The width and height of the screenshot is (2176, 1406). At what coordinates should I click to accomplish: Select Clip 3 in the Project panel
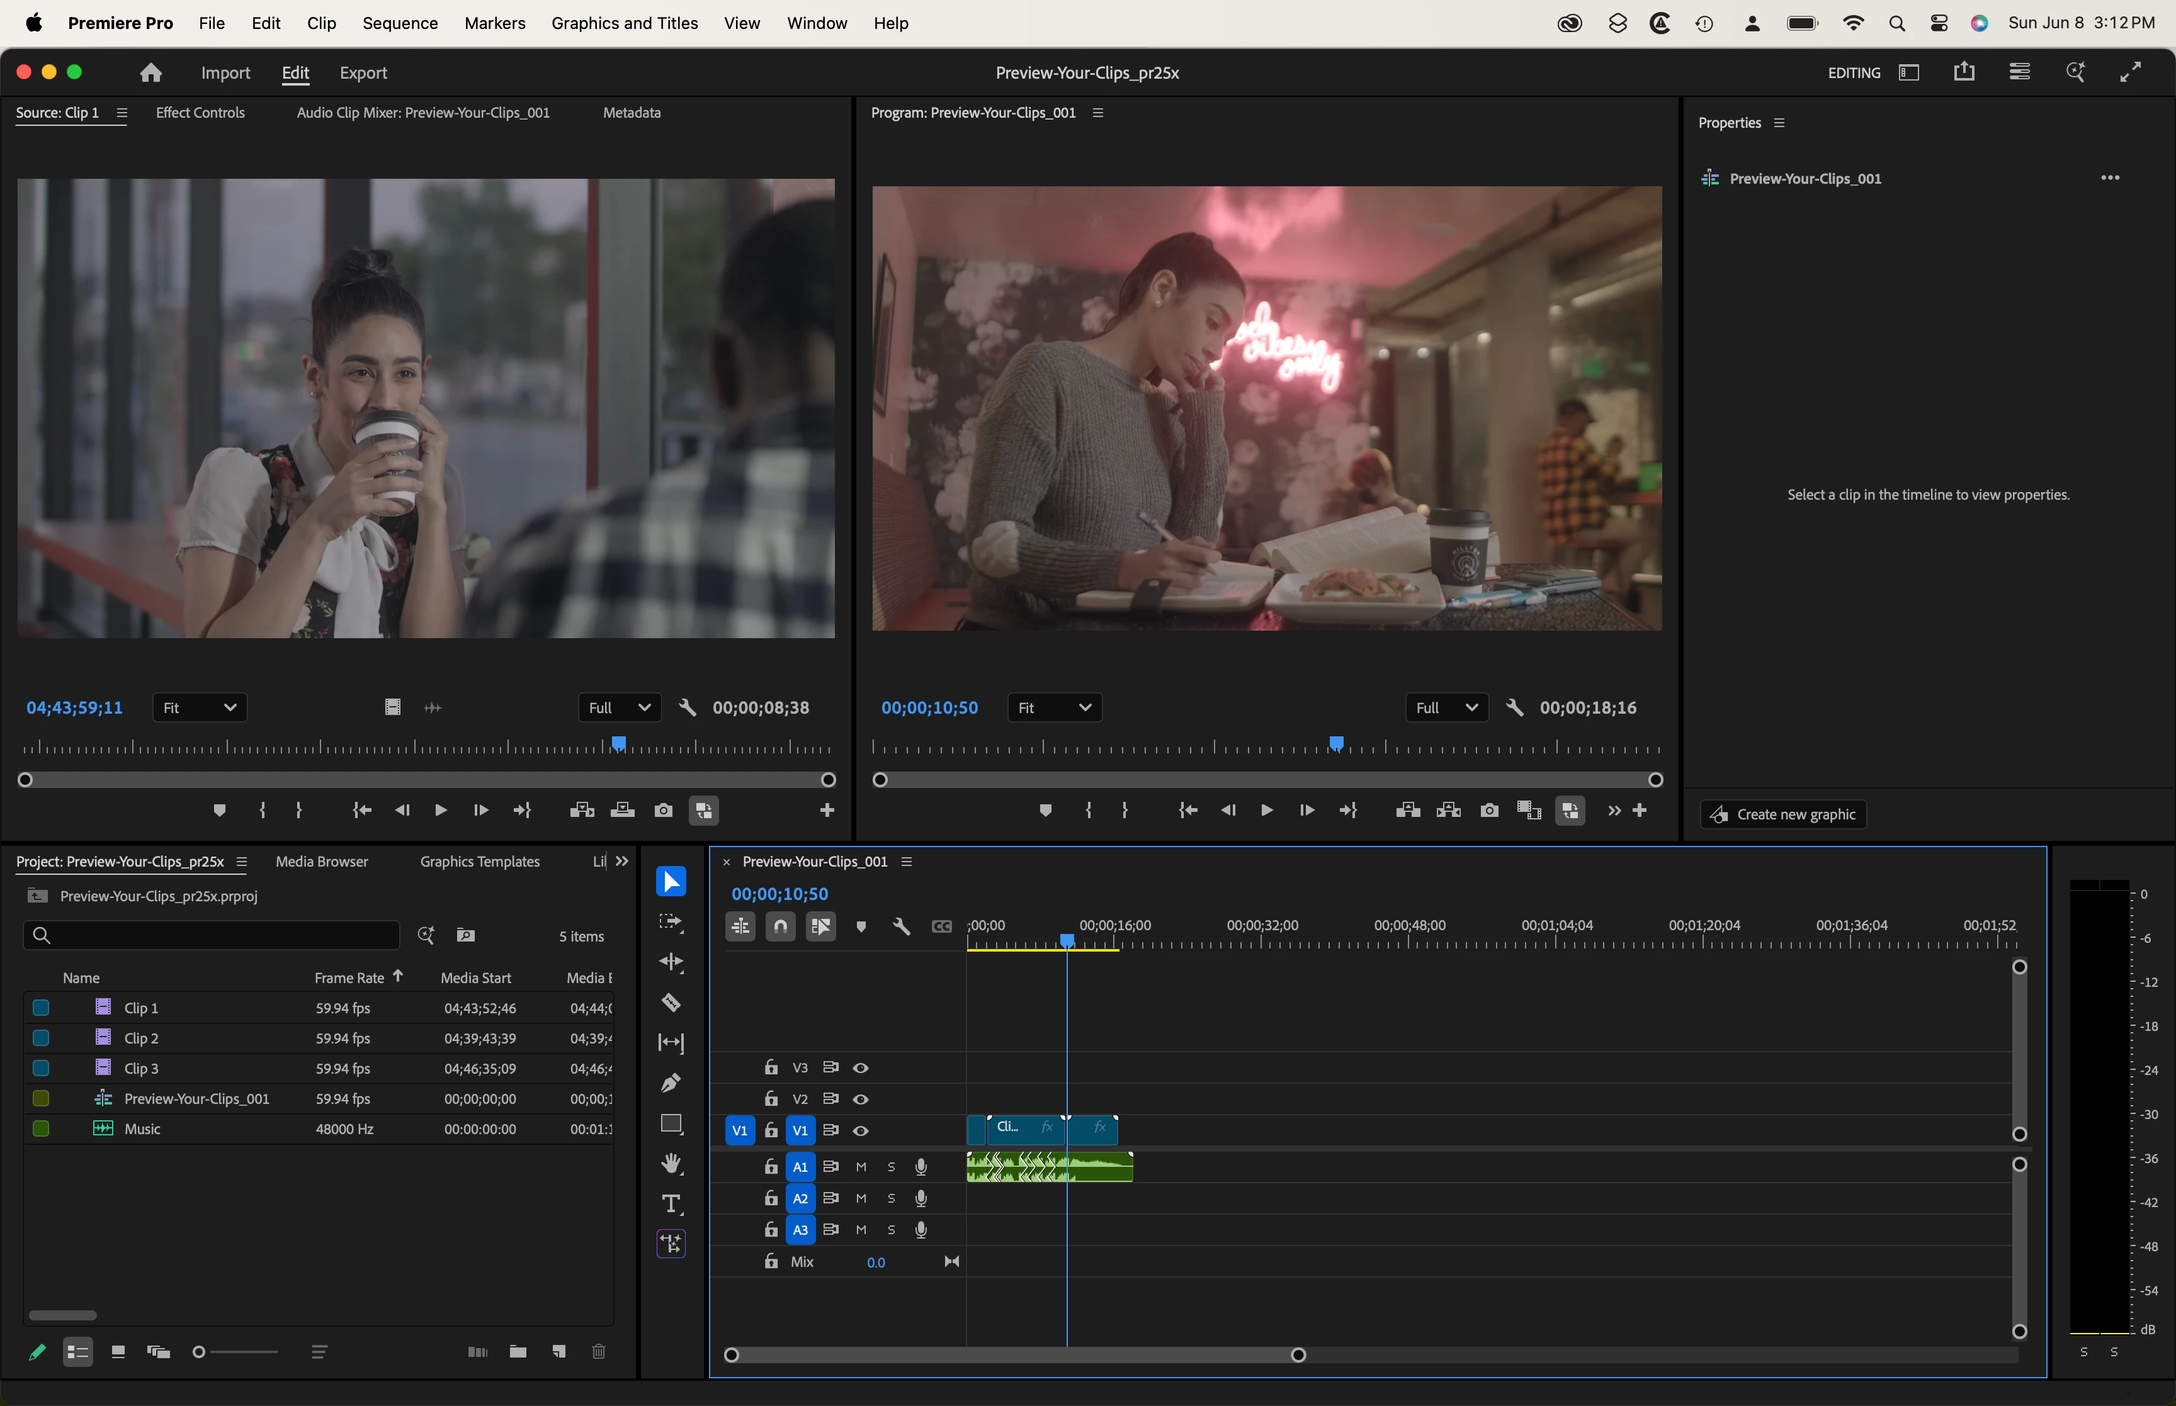[x=142, y=1068]
